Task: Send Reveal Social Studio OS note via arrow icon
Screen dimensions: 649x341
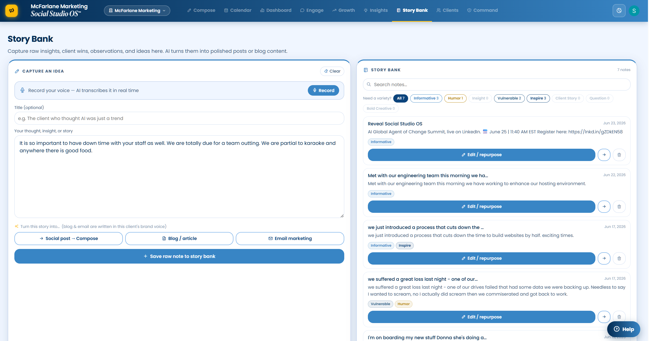Action: [x=604, y=155]
